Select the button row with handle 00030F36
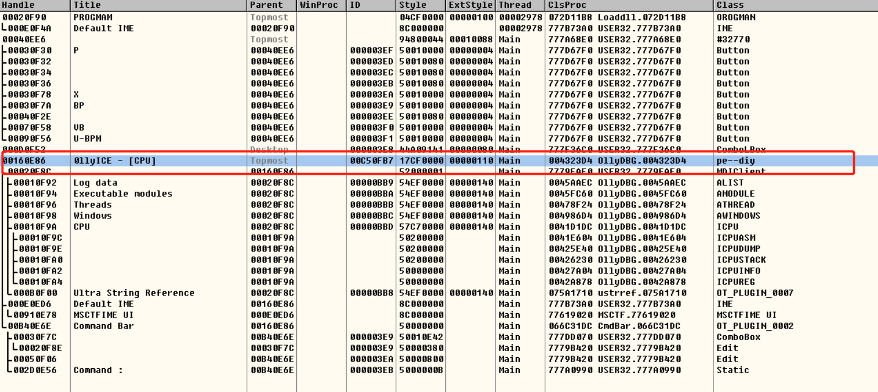The height and width of the screenshot is (392, 878). pyautogui.click(x=439, y=83)
